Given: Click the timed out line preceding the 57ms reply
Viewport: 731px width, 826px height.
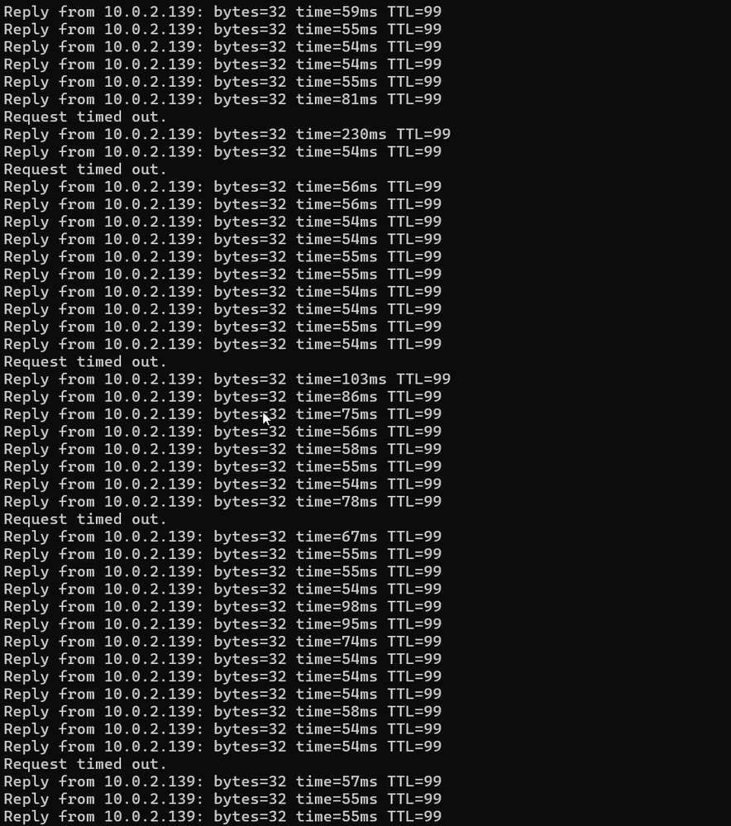Looking at the screenshot, I should pyautogui.click(x=85, y=764).
